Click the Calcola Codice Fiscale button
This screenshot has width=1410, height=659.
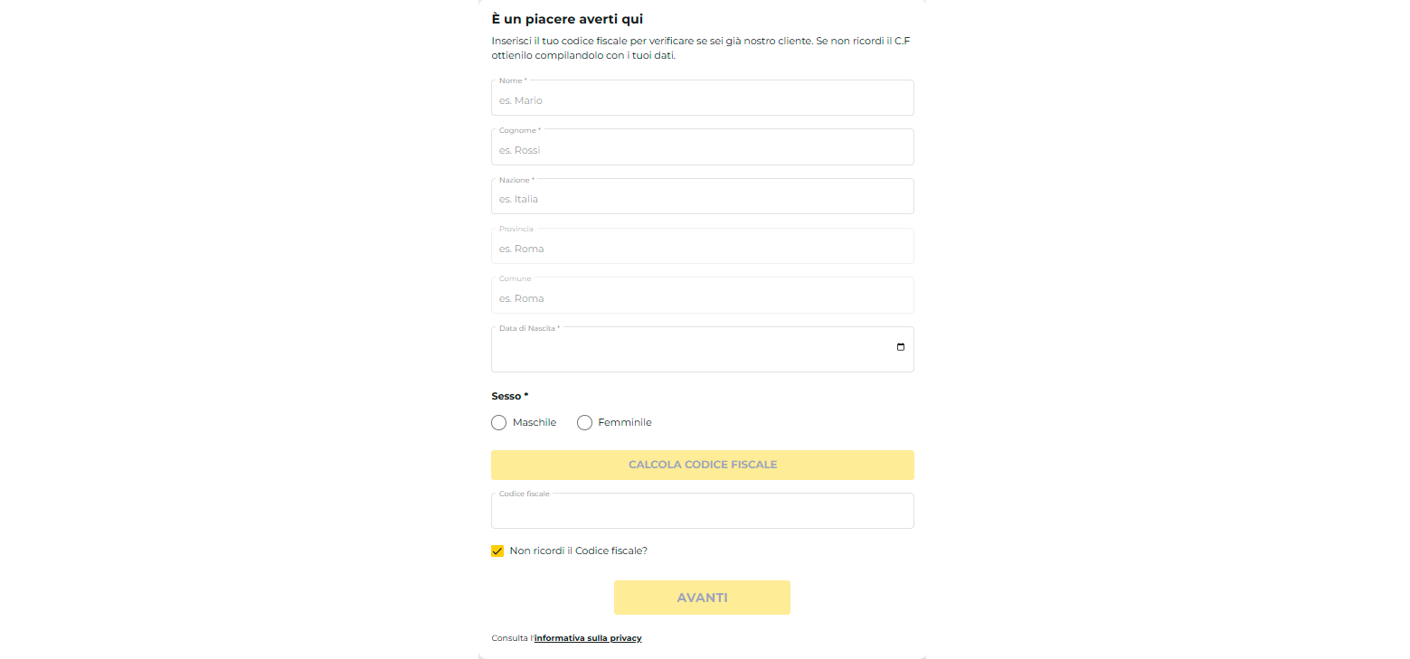702,465
